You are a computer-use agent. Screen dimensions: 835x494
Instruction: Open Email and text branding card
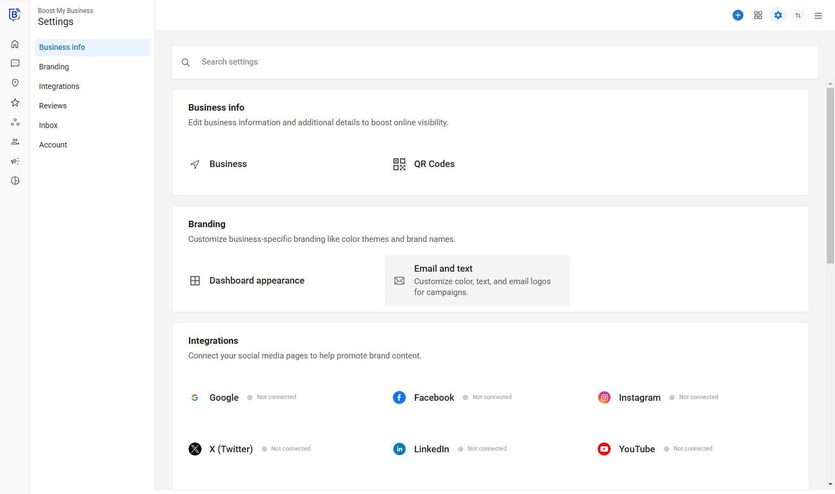click(477, 280)
